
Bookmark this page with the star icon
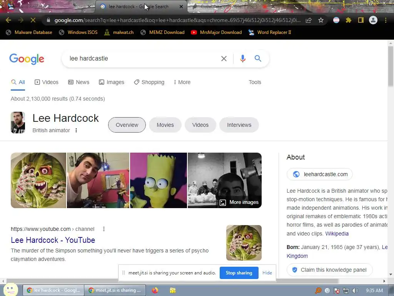point(321,20)
